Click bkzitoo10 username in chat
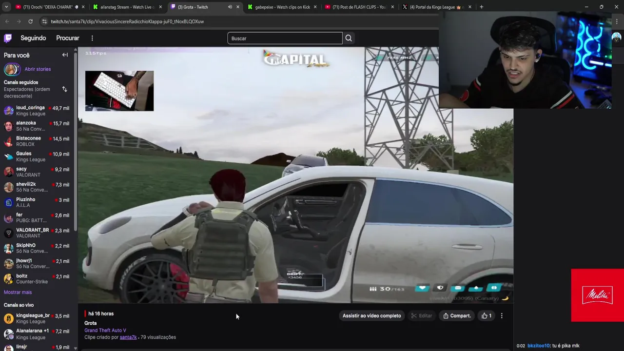This screenshot has width=624, height=351. tap(538, 346)
